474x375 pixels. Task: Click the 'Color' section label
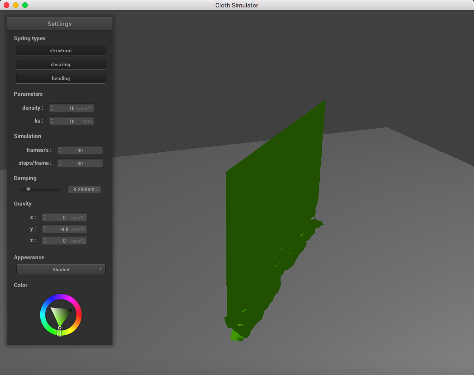(x=20, y=285)
